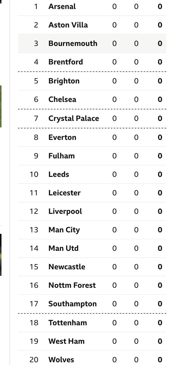
Task: Open the Arsenal team link
Action: pyautogui.click(x=62, y=6)
